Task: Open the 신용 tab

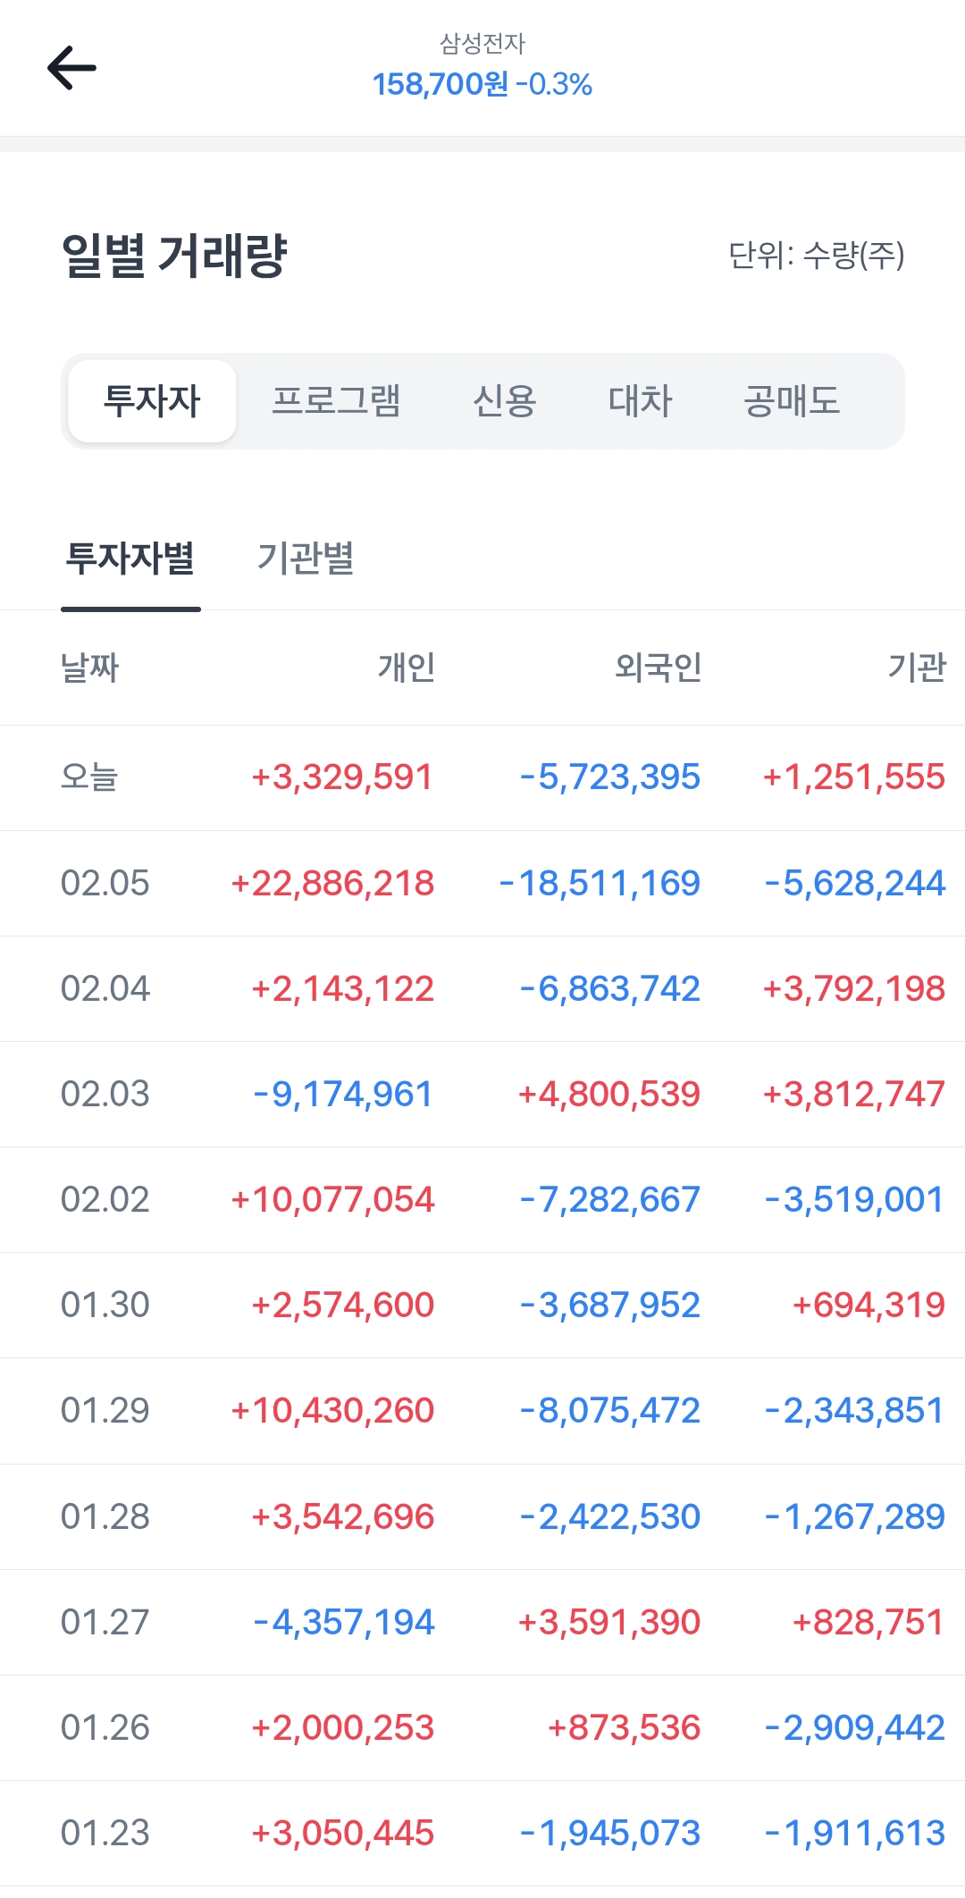Action: (504, 401)
